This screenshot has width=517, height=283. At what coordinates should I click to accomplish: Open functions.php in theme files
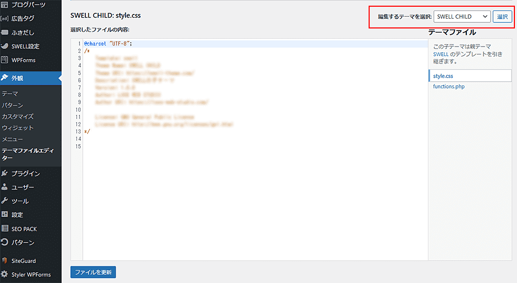coord(449,86)
